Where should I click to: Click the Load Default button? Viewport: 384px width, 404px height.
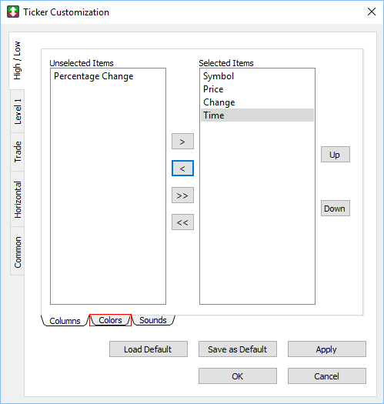(x=149, y=349)
